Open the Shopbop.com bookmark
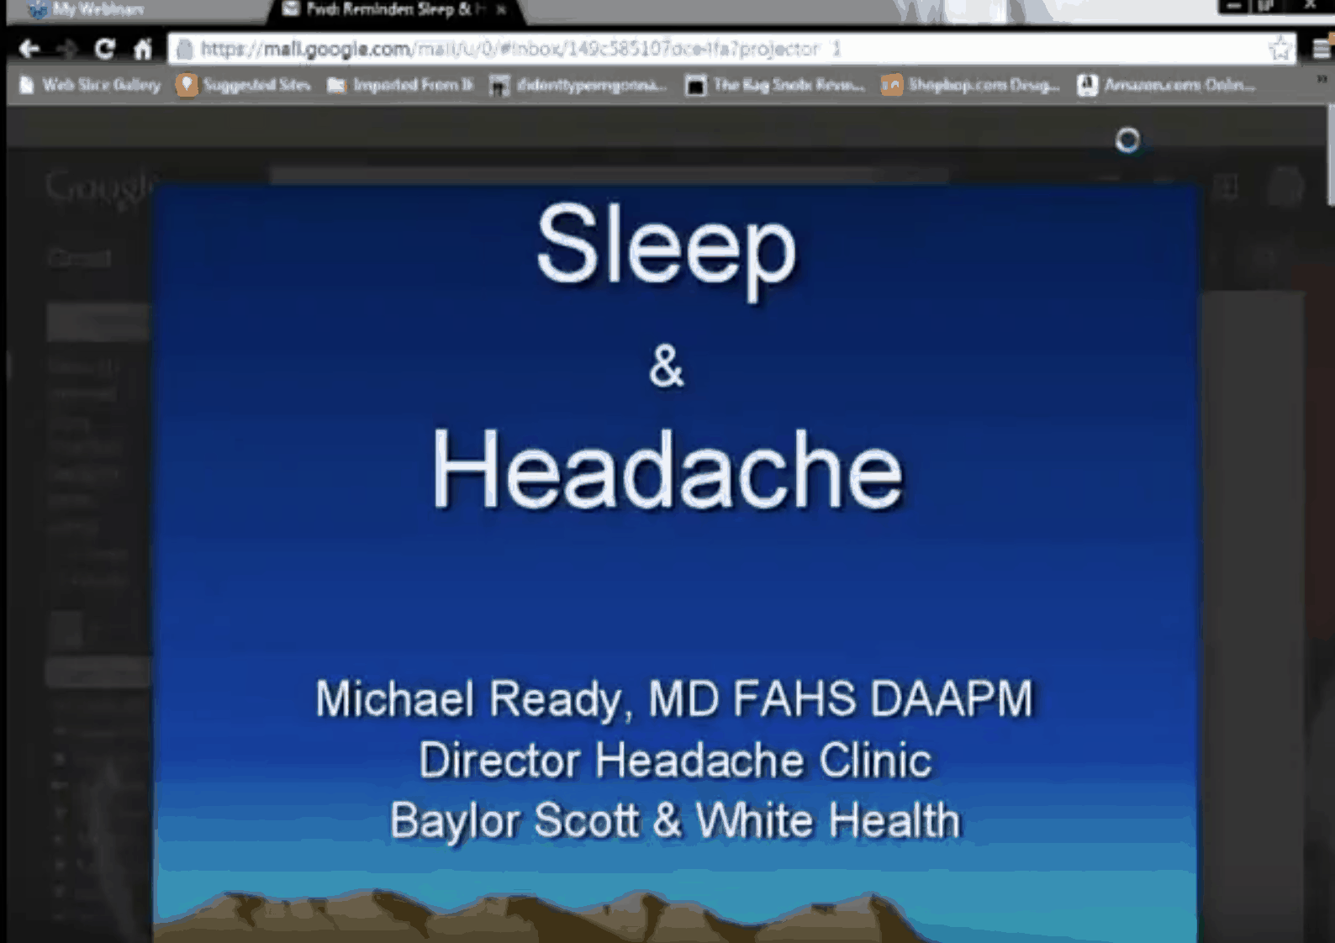Viewport: 1335px width, 943px height. coord(970,85)
